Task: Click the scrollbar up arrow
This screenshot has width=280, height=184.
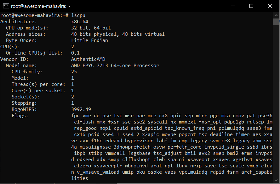Action: [276, 15]
